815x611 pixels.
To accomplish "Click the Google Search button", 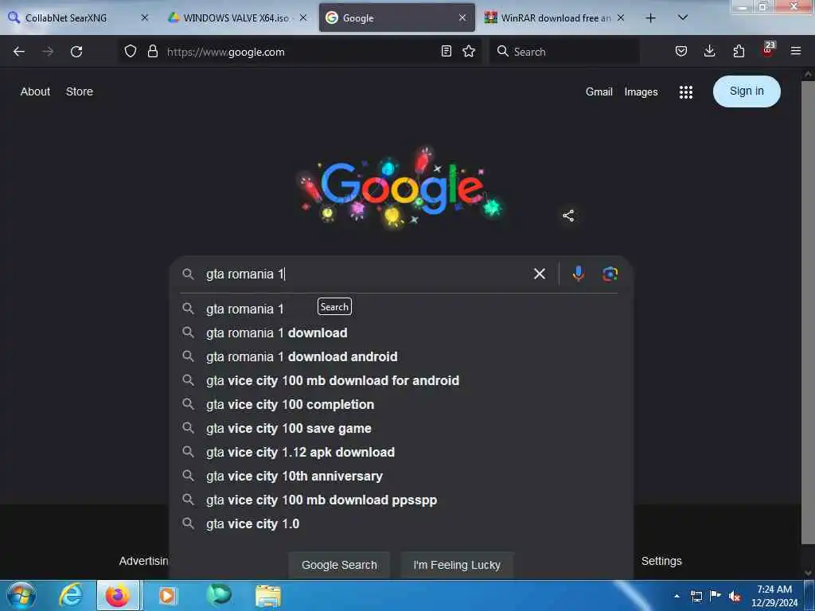I will click(339, 565).
